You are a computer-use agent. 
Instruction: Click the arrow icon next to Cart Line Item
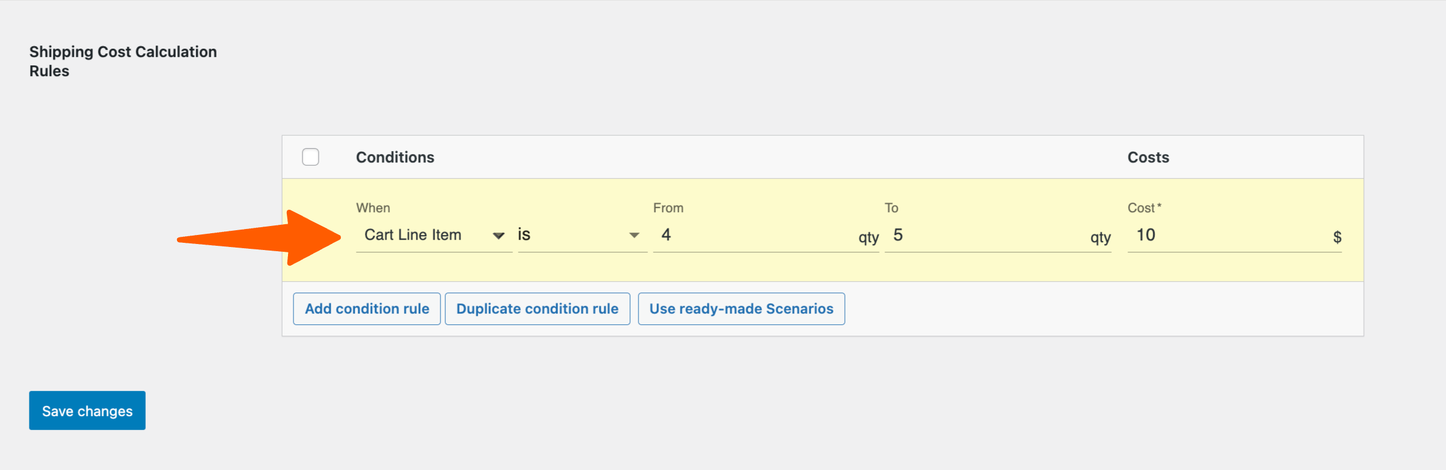click(x=498, y=236)
